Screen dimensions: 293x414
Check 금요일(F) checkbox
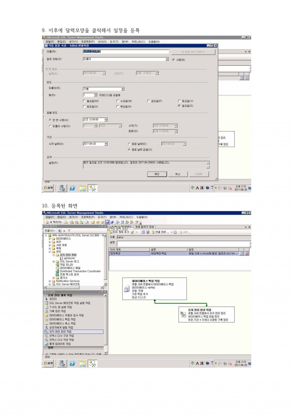[x=149, y=101]
